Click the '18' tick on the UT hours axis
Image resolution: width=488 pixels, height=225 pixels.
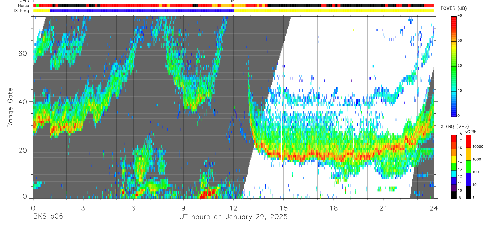334,208
